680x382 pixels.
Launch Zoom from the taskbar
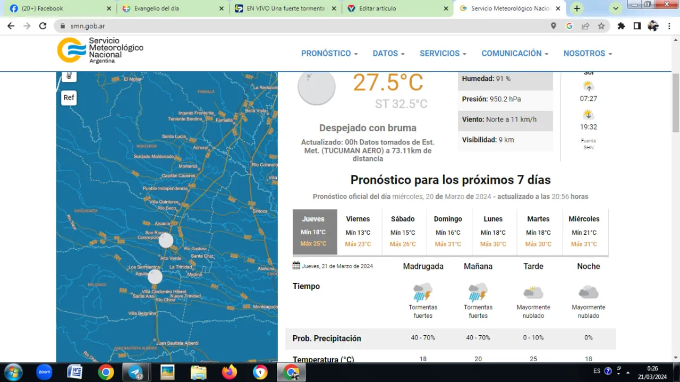44,371
